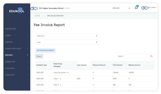Sort by Discount Amount column header
The width and height of the screenshot is (161, 94).
click(99, 65)
